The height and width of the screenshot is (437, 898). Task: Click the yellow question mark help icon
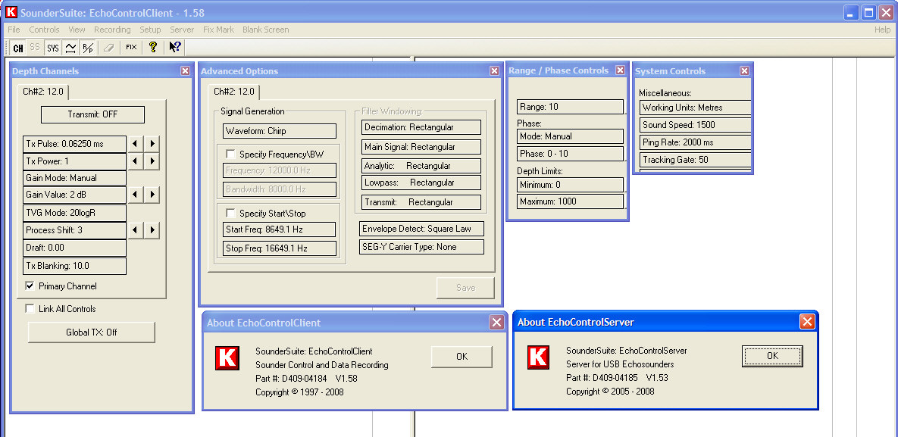click(x=153, y=48)
